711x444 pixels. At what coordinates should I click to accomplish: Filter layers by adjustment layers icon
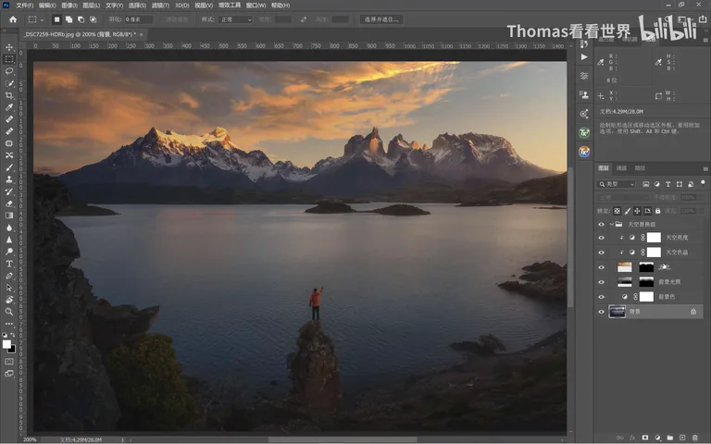click(657, 184)
